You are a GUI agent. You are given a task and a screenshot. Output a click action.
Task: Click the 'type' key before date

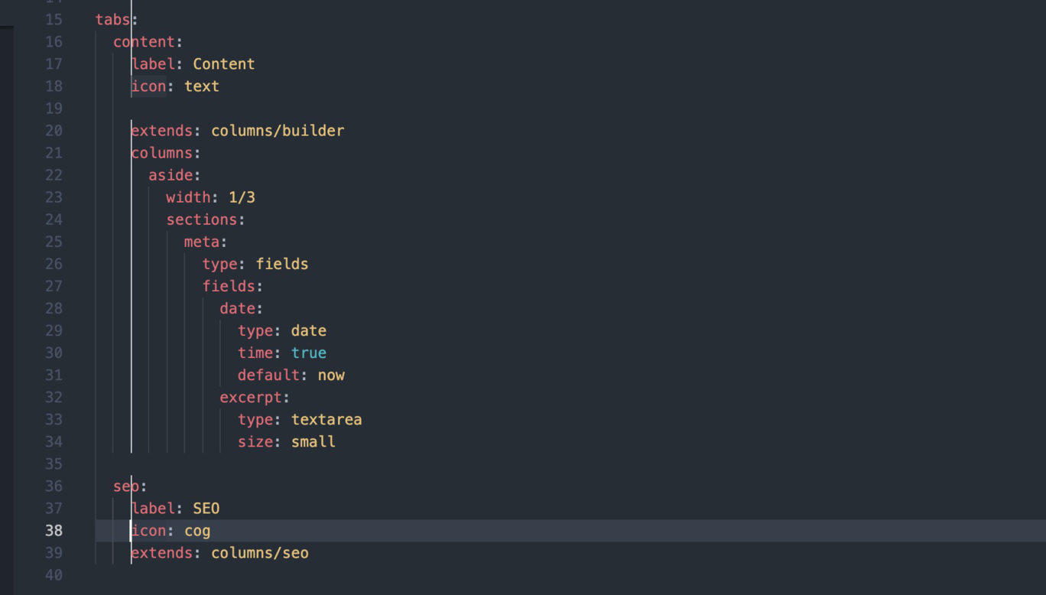coord(255,330)
